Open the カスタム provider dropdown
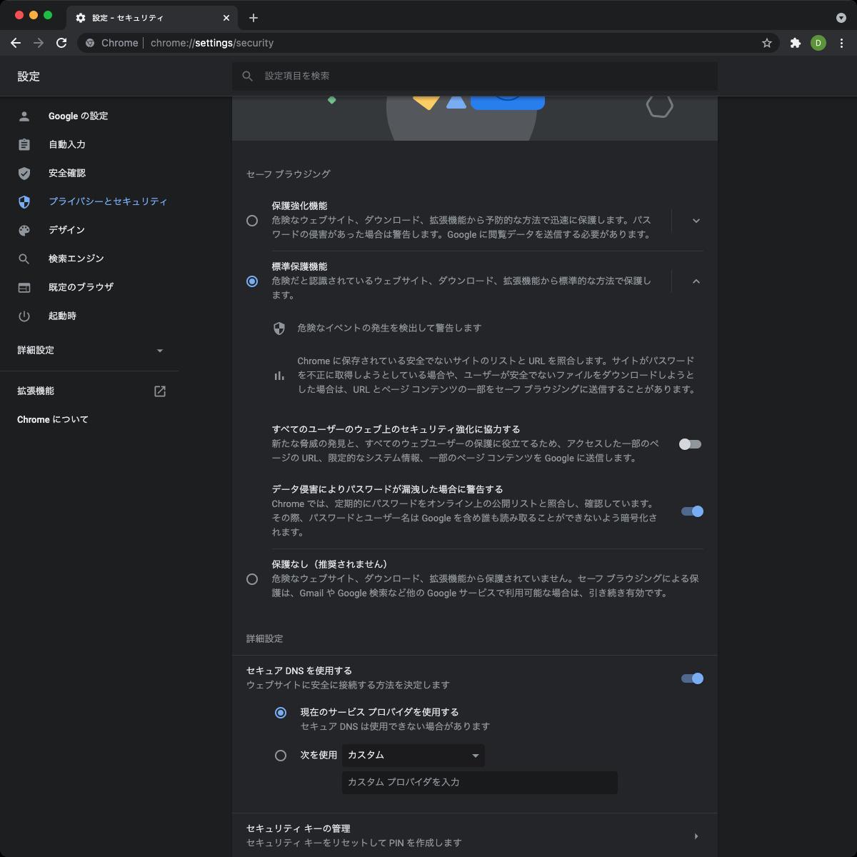857x857 pixels. click(x=414, y=756)
